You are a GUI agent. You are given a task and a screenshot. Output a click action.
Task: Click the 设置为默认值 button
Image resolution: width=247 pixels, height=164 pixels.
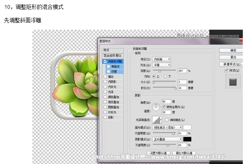click(x=158, y=153)
